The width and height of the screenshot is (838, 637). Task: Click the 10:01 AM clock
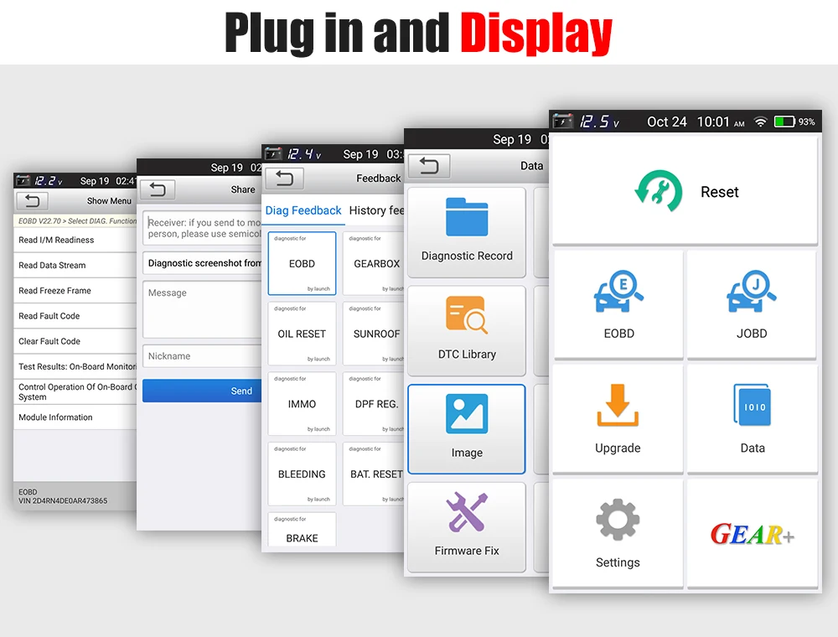pyautogui.click(x=721, y=122)
